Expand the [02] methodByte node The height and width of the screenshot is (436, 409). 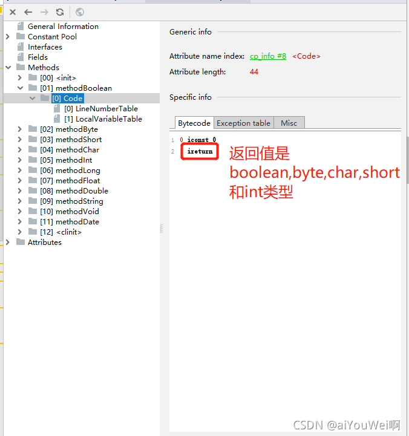(x=20, y=129)
